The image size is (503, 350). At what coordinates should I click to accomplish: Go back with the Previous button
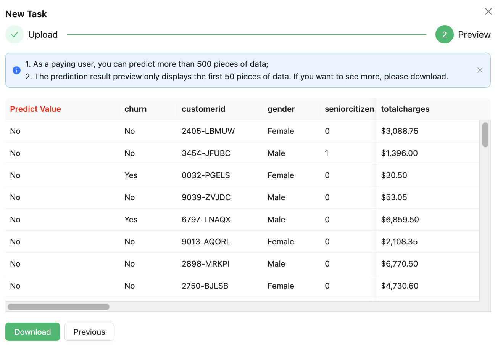[x=89, y=332]
